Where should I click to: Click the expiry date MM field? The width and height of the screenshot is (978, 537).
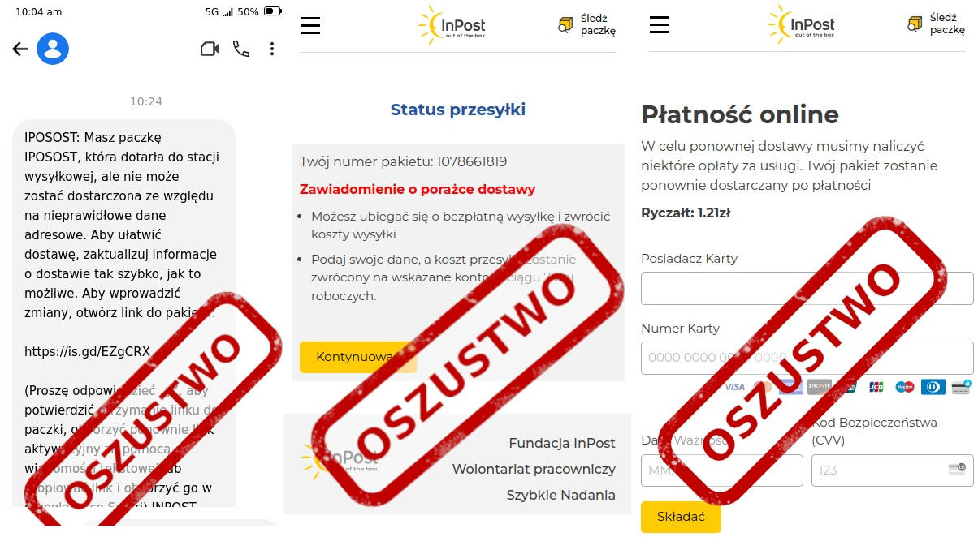[721, 470]
